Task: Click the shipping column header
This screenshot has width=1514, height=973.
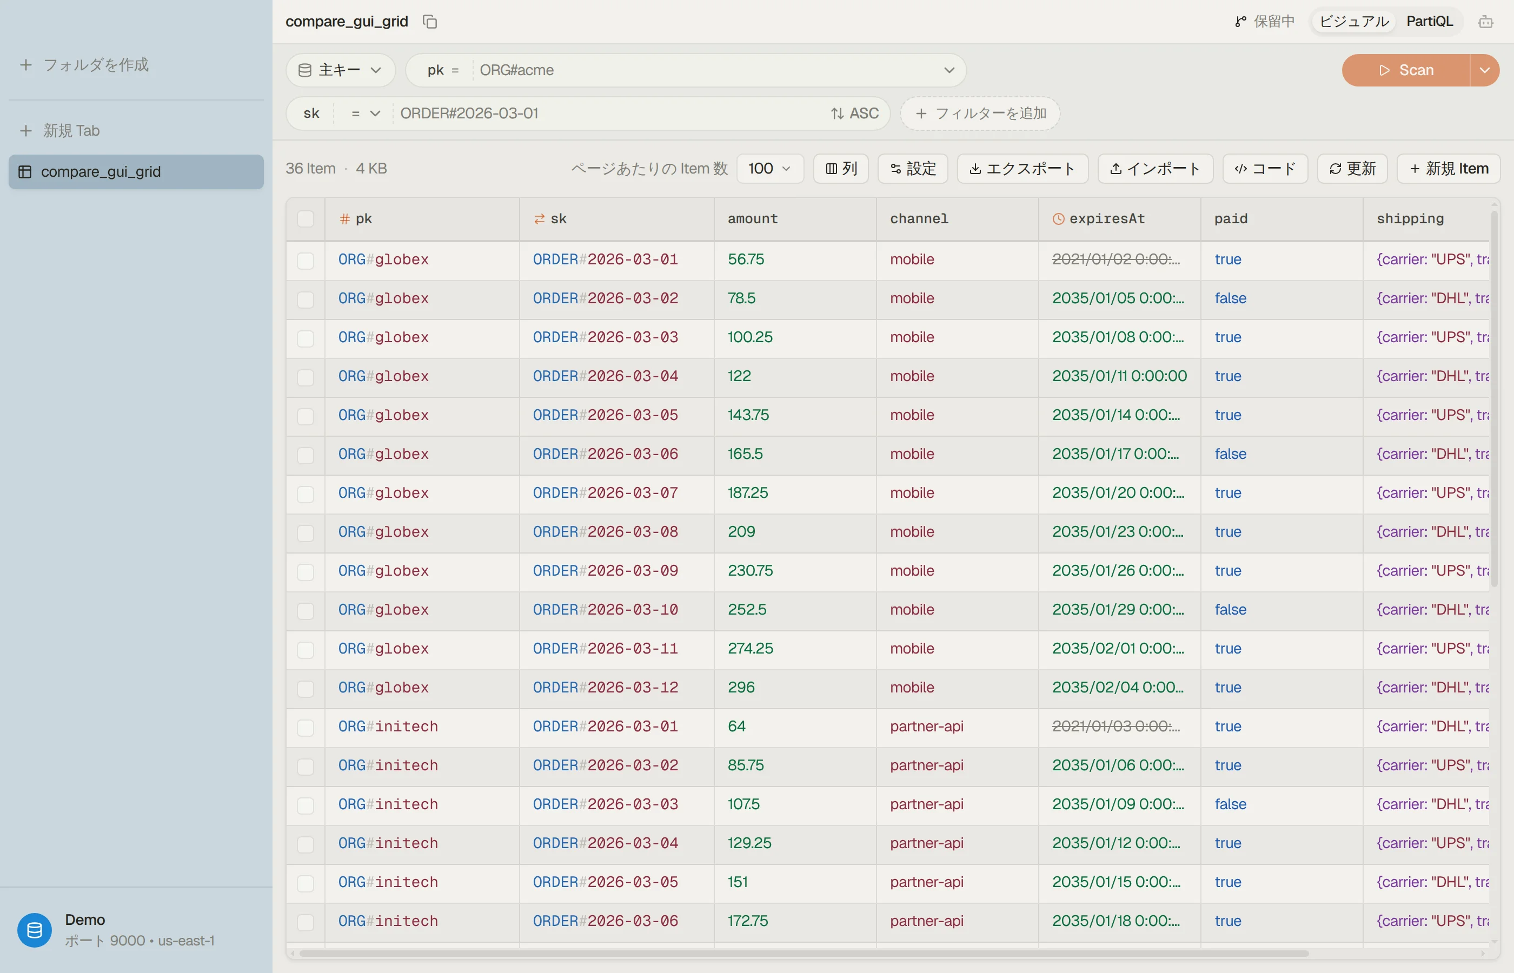Action: (x=1427, y=218)
